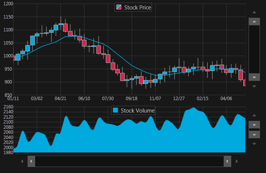266x173 pixels.
Task: Select right grip handle of horizontal scrollbar
Action: point(227,161)
